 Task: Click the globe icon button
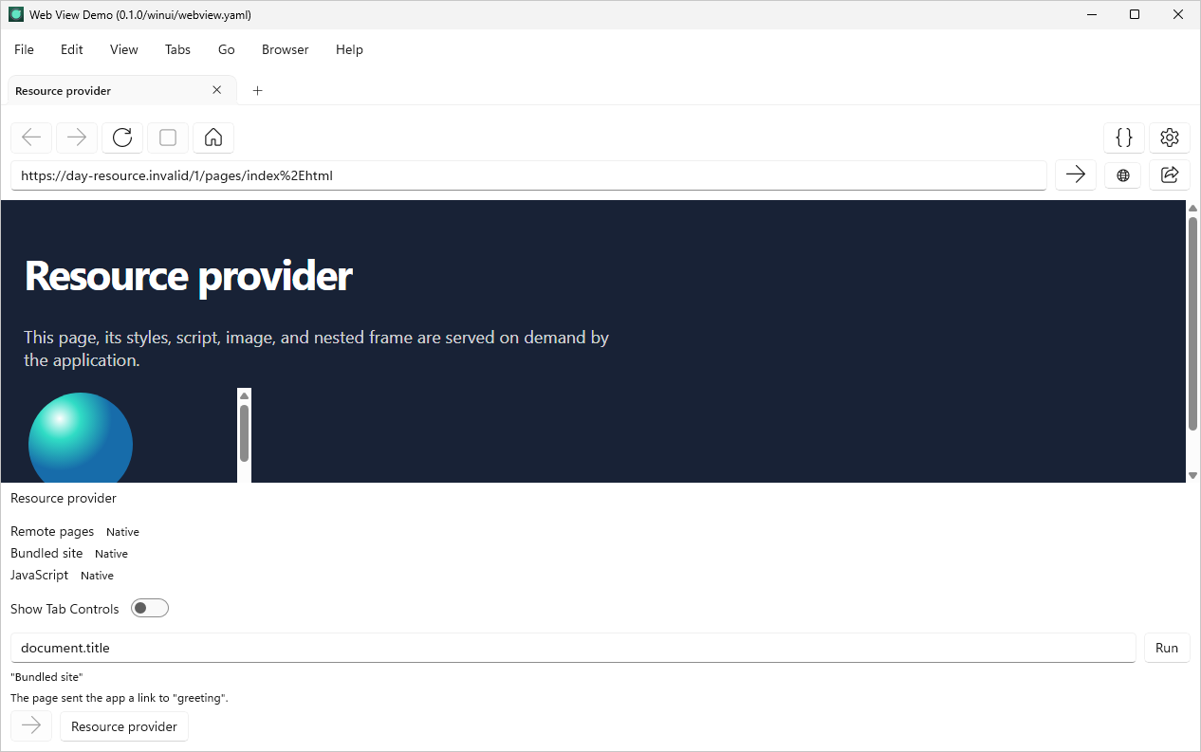click(1123, 174)
